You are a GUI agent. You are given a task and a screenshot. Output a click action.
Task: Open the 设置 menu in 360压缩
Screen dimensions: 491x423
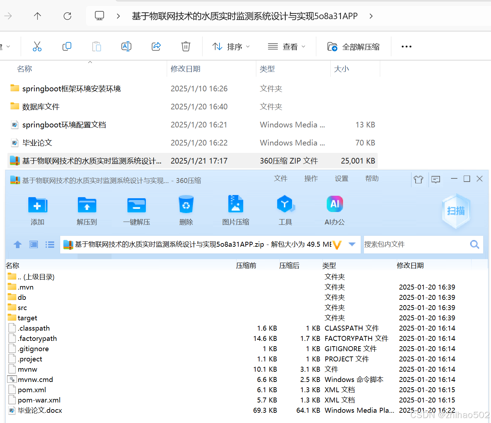click(341, 179)
